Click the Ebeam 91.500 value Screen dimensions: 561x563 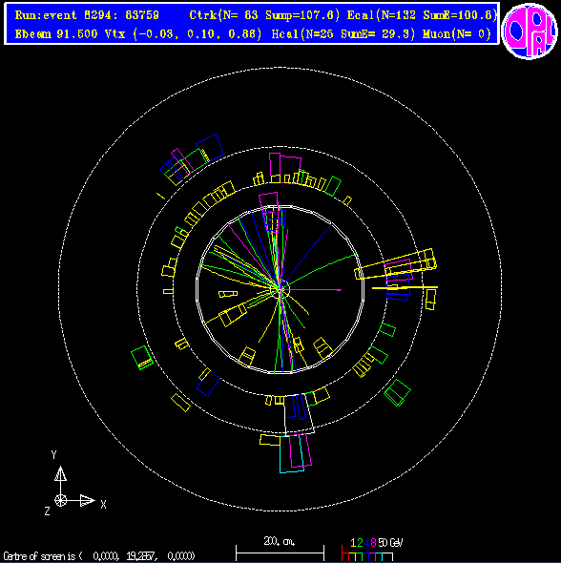(x=56, y=34)
